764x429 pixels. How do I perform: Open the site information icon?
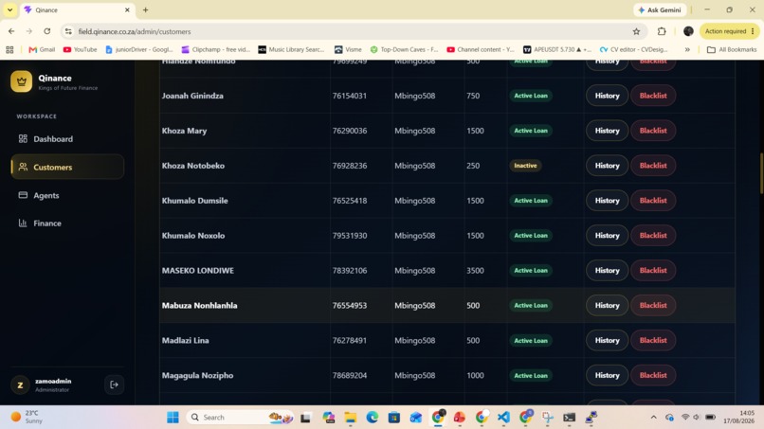tap(68, 31)
